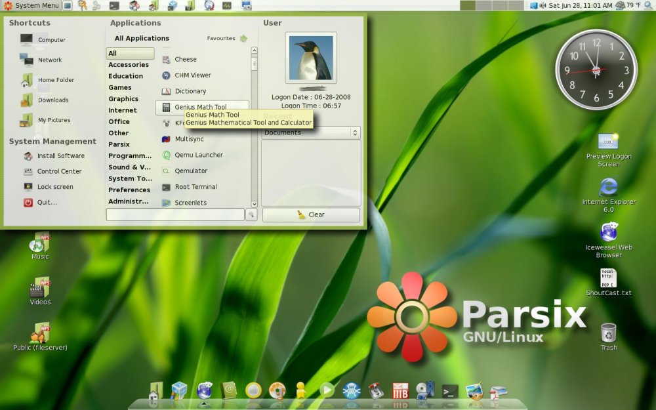The image size is (656, 410).
Task: Click the penguin user picture
Action: [311, 58]
